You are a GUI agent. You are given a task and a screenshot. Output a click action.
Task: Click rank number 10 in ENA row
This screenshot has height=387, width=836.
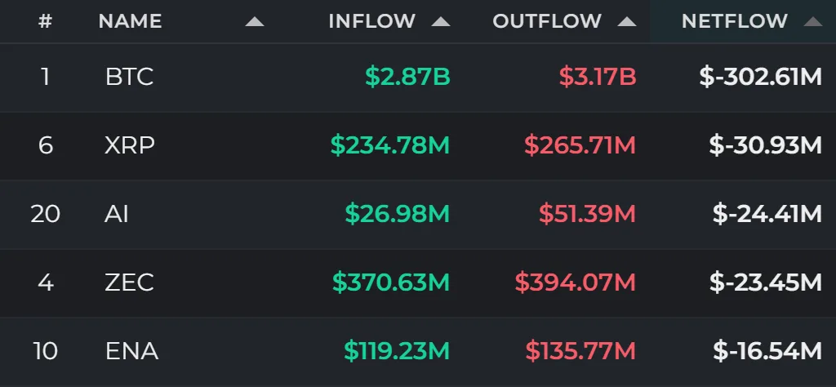point(46,351)
